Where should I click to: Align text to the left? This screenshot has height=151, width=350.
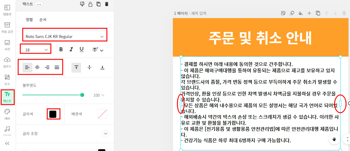pos(27,68)
